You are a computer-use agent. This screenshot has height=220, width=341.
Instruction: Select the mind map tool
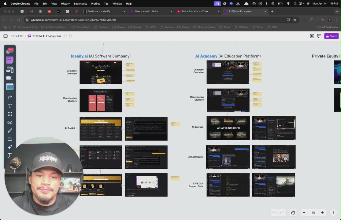click(x=10, y=78)
